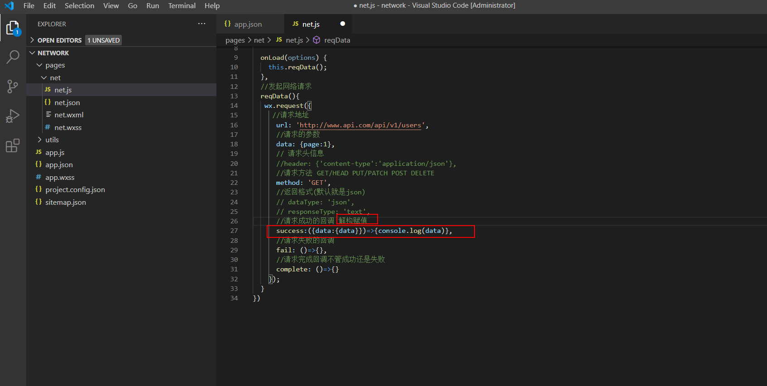Open the Run and Debug view
This screenshot has height=386, width=767.
point(13,116)
